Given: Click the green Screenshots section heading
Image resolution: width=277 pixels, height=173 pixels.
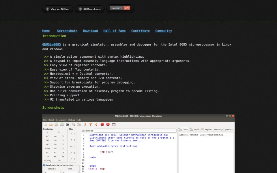Looking at the screenshot, I should pyautogui.click(x=53, y=108).
